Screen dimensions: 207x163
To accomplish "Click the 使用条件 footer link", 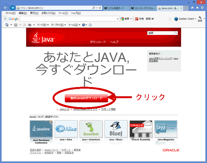I will click(x=49, y=153).
